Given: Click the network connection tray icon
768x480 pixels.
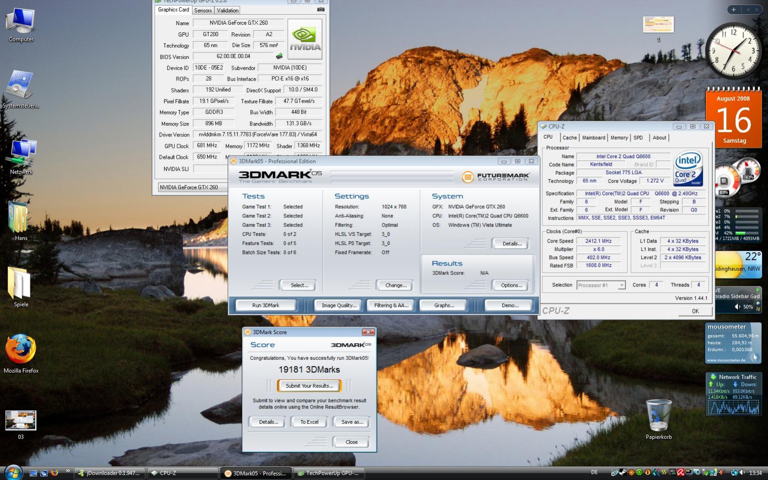Looking at the screenshot, I should pos(734,473).
